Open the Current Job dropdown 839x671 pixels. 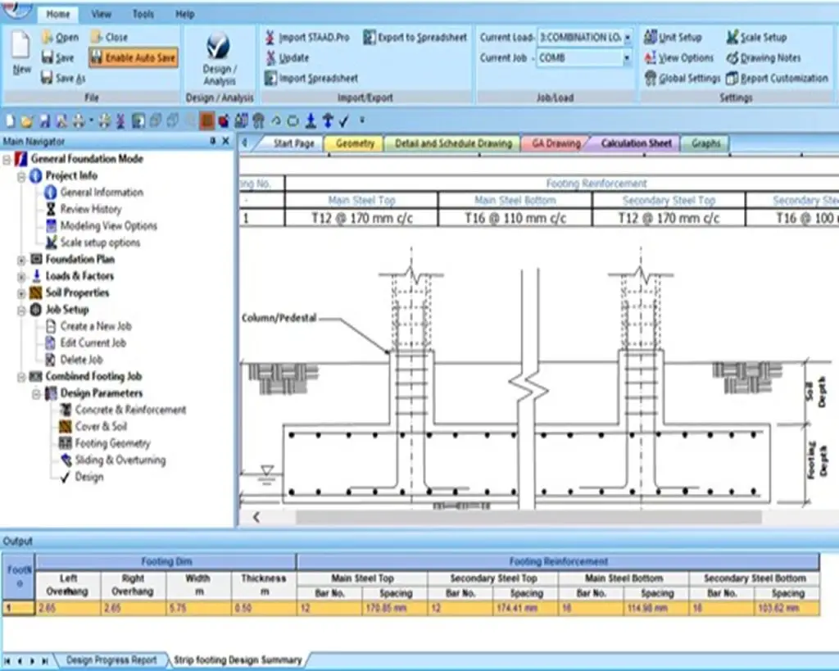(x=628, y=58)
